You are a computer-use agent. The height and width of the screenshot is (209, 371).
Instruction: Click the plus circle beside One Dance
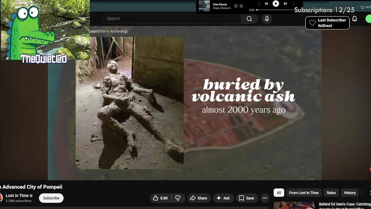241,6
